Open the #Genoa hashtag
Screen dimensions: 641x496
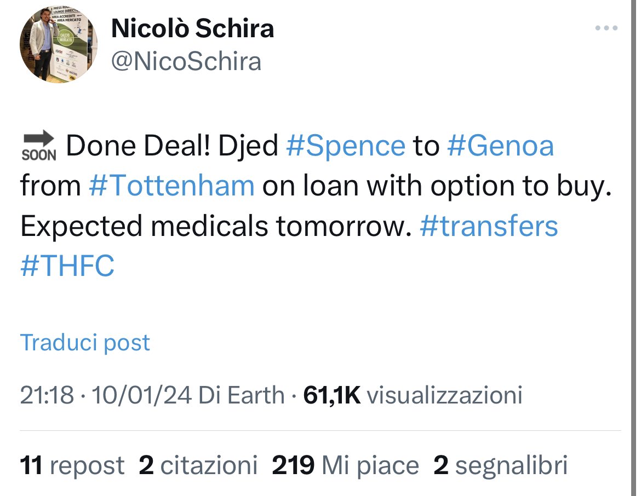[x=500, y=146]
